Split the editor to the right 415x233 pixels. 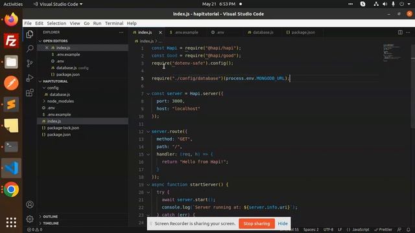point(400,32)
